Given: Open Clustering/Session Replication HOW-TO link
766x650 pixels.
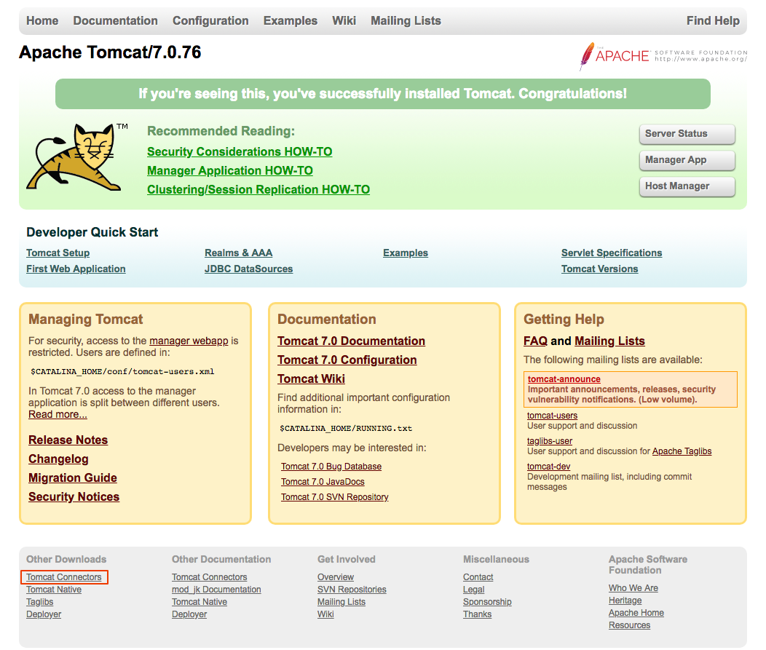Looking at the screenshot, I should 258,190.
